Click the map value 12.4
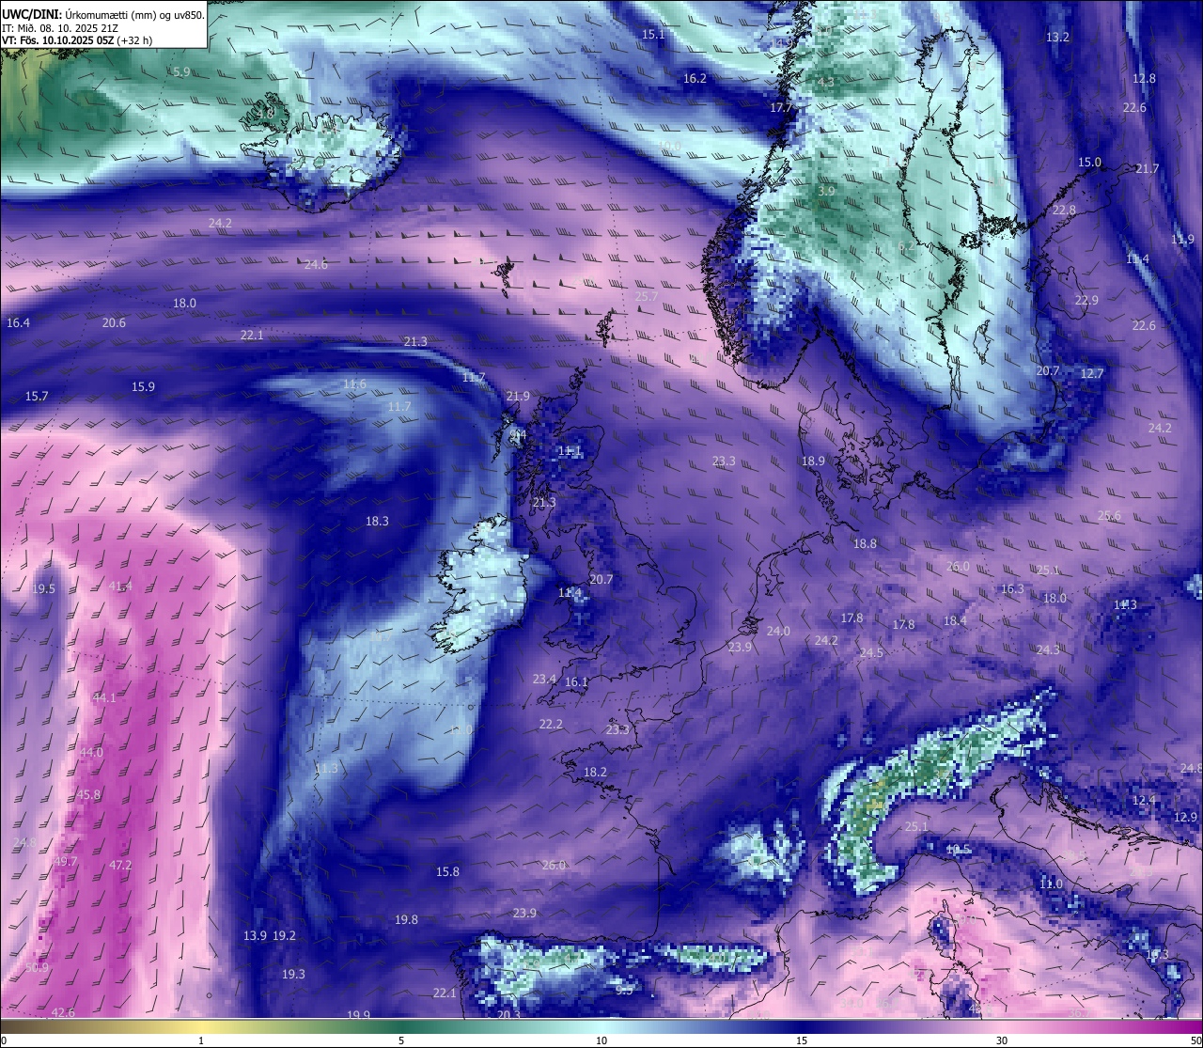 pos(1144,800)
